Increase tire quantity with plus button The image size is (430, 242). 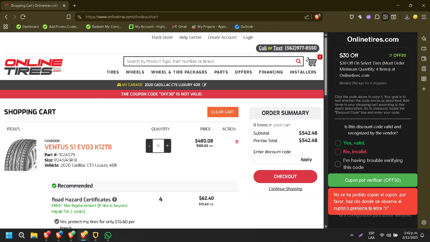point(167,146)
